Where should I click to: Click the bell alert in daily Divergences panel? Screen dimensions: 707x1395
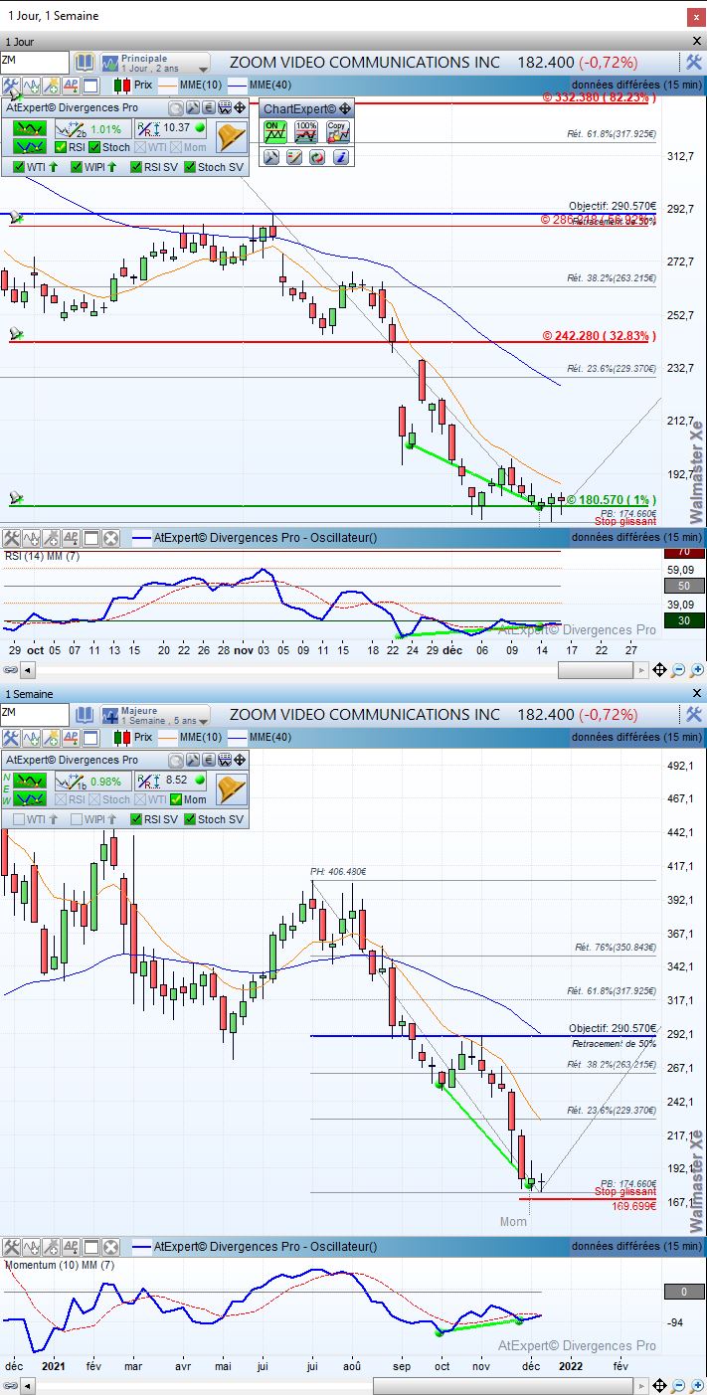click(x=232, y=136)
